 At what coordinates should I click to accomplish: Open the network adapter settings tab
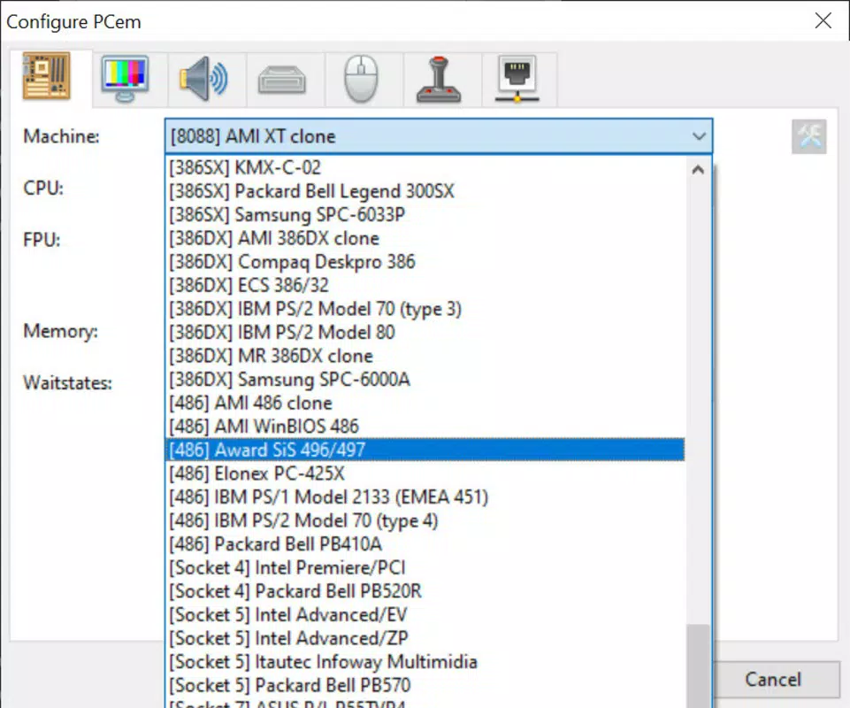[x=517, y=80]
